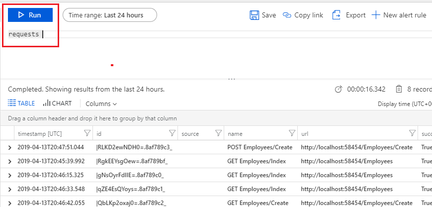Image resolution: width=432 pixels, height=207 pixels.
Task: Click the Display time (UTC) setting
Action: tap(405, 104)
